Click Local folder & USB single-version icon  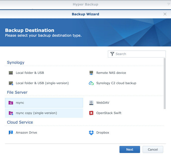[11, 83]
